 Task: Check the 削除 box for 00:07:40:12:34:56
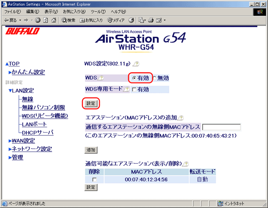94,179
